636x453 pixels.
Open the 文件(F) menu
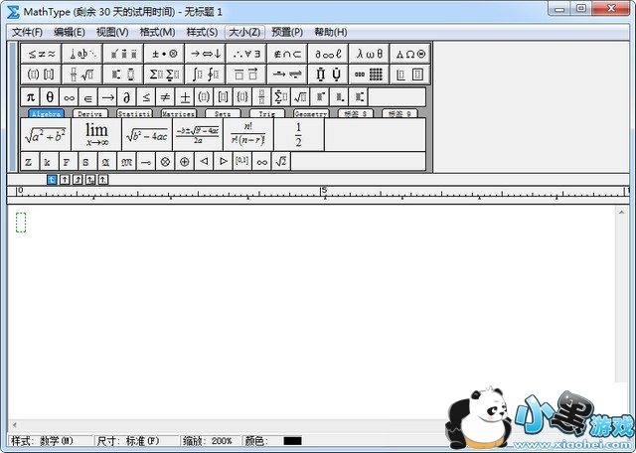coord(27,32)
